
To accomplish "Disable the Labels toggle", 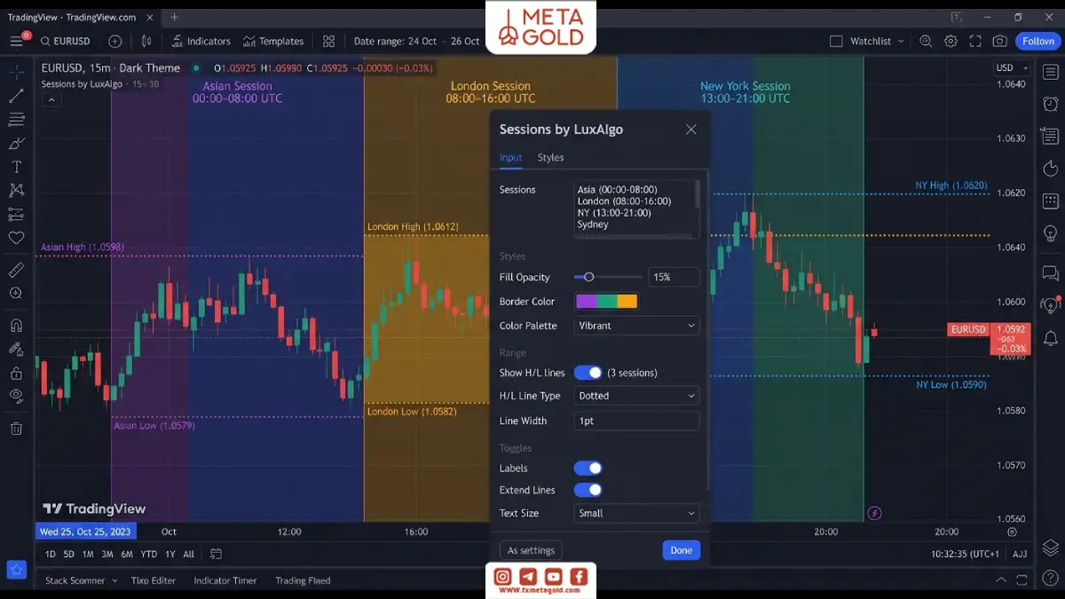I will point(588,468).
